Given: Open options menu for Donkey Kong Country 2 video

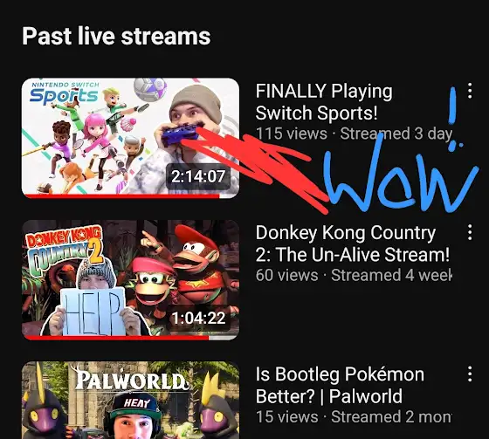Looking at the screenshot, I should [470, 232].
